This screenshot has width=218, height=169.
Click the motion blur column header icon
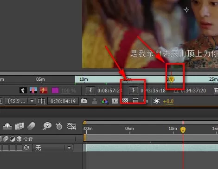click(6, 139)
